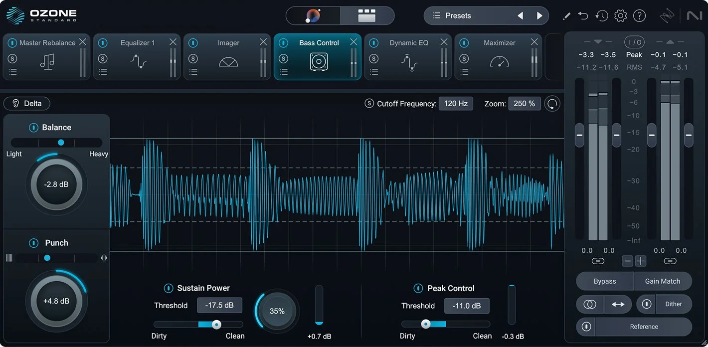Viewport: 708px width, 347px height.
Task: Click the Gain Match button
Action: coord(663,281)
